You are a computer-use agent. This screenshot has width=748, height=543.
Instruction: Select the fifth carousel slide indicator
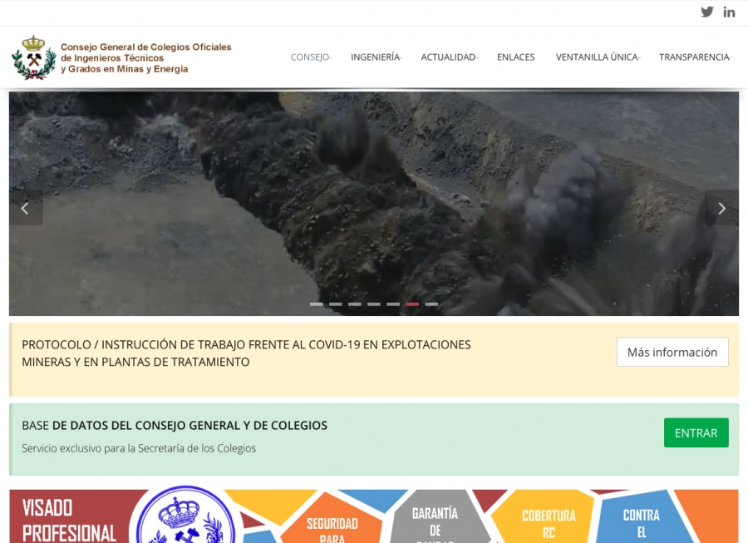[393, 304]
